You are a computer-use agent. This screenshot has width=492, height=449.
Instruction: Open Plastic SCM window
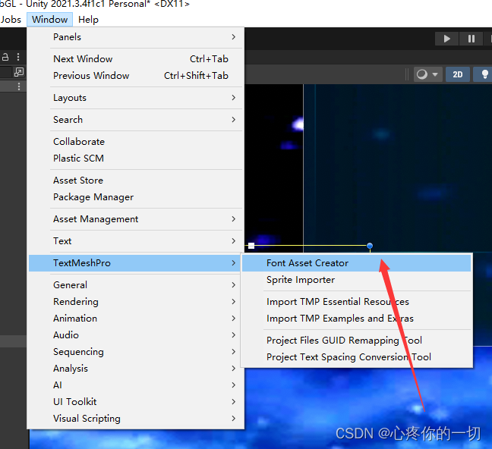136,158
